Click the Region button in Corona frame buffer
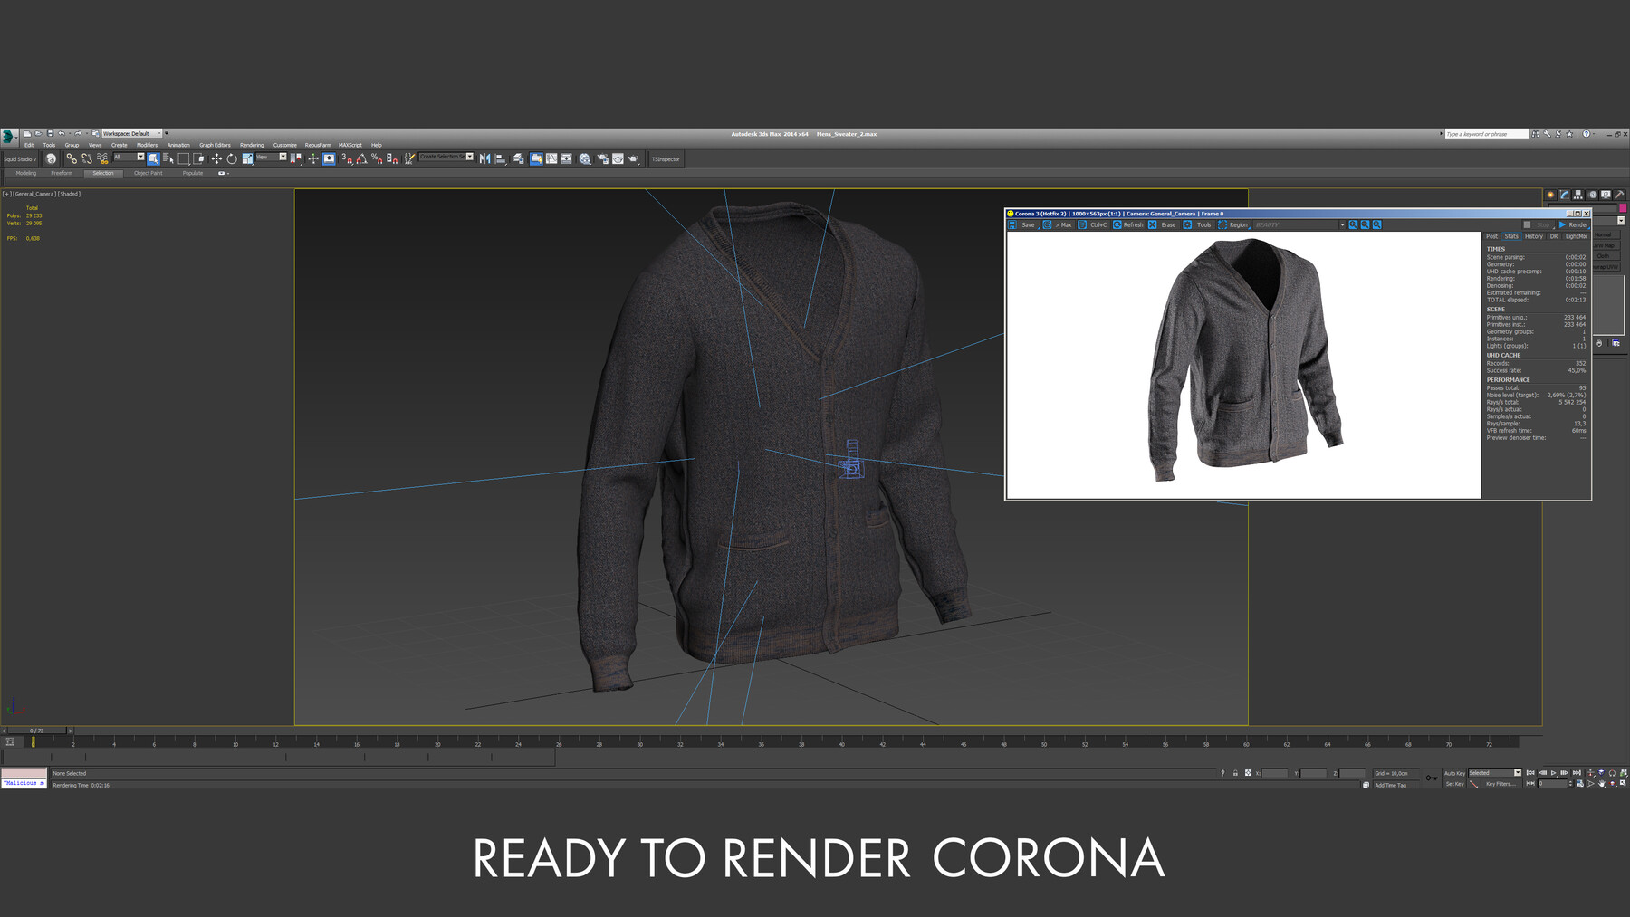The image size is (1630, 917). (x=1233, y=224)
